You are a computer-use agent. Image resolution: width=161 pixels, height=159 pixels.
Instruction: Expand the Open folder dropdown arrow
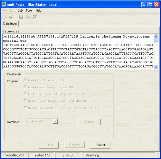pyautogui.click(x=16, y=17)
